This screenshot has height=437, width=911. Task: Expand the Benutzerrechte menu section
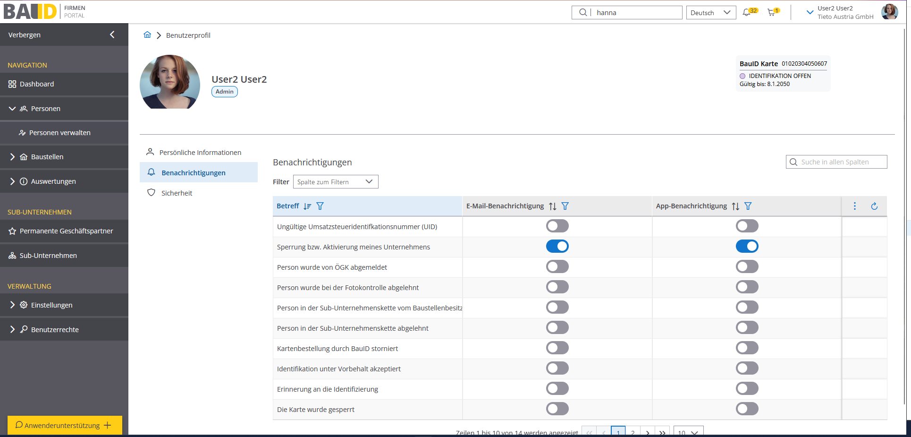[x=12, y=330]
